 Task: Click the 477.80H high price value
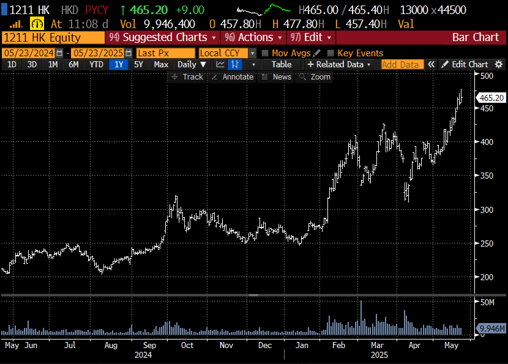[x=304, y=24]
